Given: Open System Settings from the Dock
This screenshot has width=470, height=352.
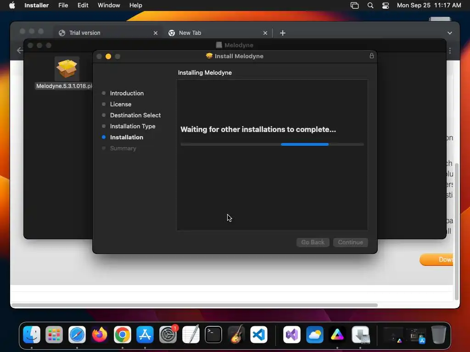Looking at the screenshot, I should click(168, 334).
